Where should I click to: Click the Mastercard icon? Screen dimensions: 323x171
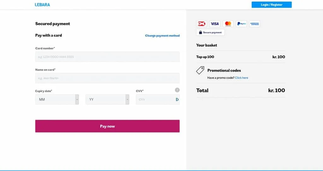tap(228, 24)
